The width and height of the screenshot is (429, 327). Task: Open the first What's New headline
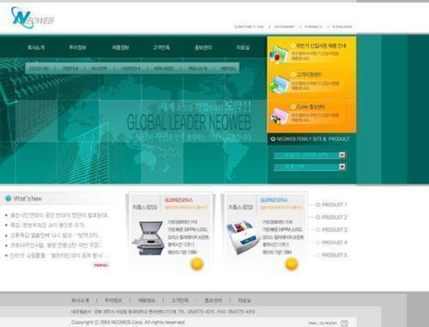pos(59,215)
